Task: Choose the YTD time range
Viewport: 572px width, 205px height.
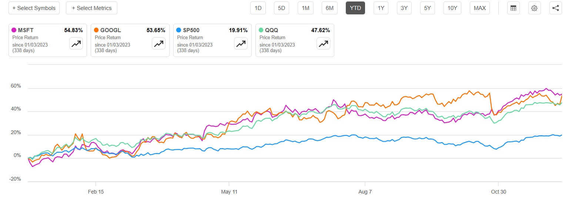Action: (355, 8)
